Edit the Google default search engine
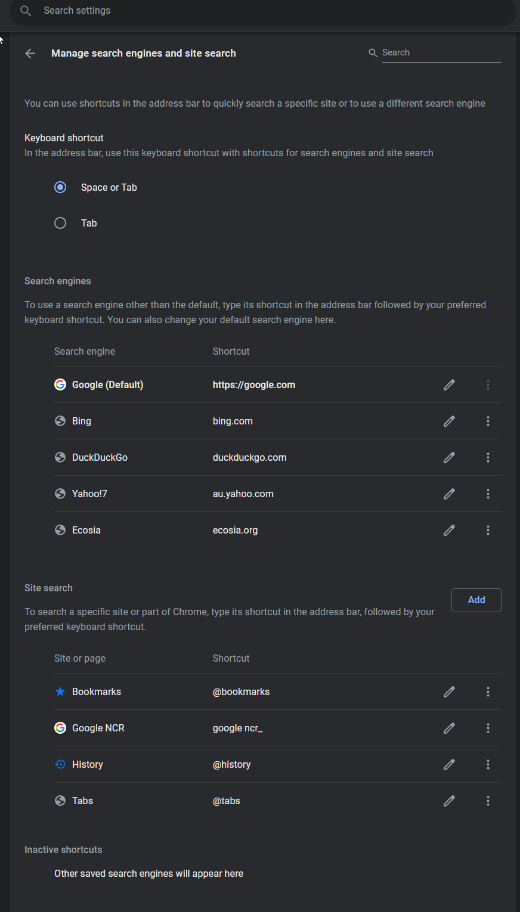The height and width of the screenshot is (912, 520). [449, 385]
